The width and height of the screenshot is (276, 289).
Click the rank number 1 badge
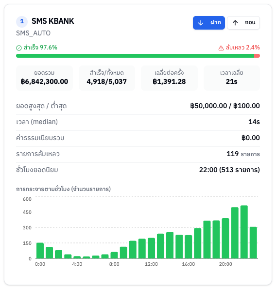coord(22,21)
